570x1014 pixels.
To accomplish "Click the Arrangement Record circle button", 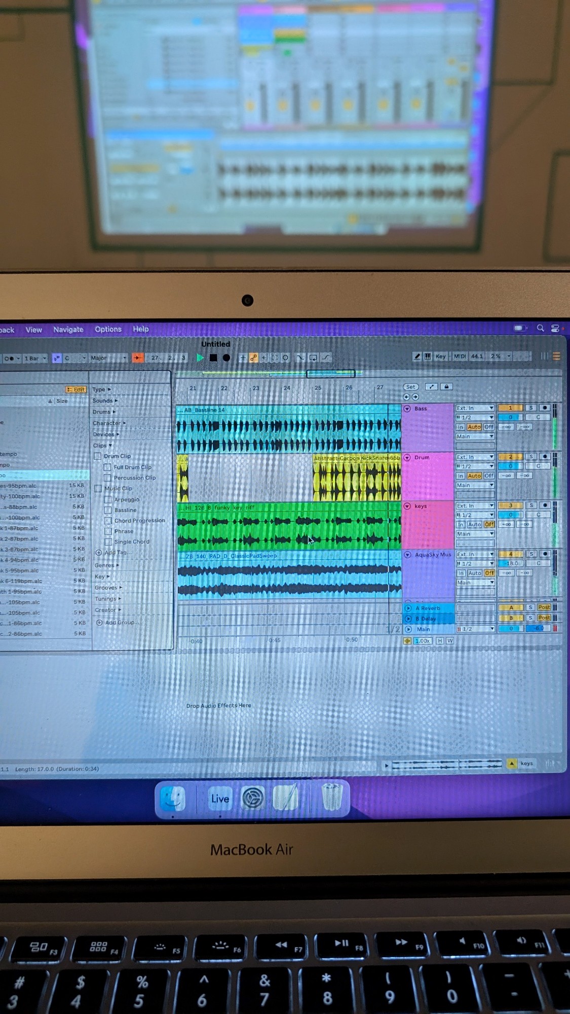I will [226, 358].
